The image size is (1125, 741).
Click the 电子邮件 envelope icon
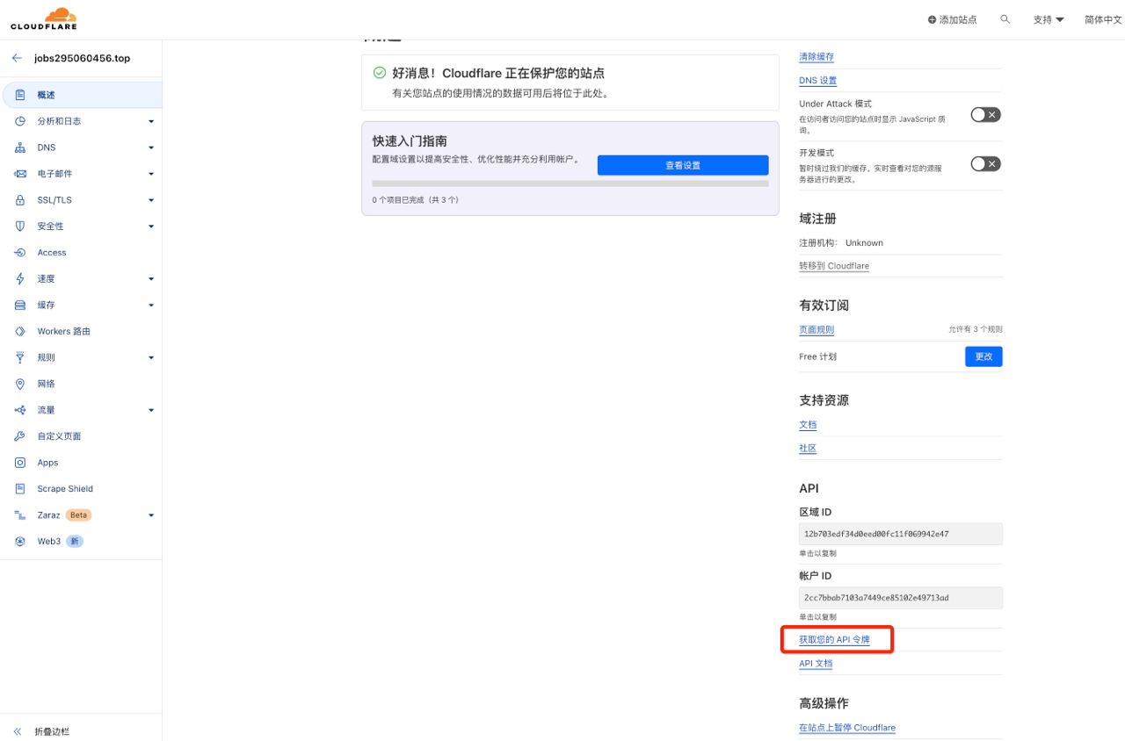click(x=20, y=174)
